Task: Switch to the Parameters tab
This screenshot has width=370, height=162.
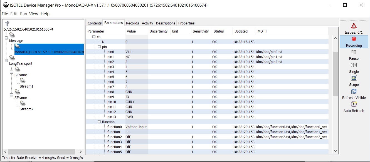Action: coord(114,23)
